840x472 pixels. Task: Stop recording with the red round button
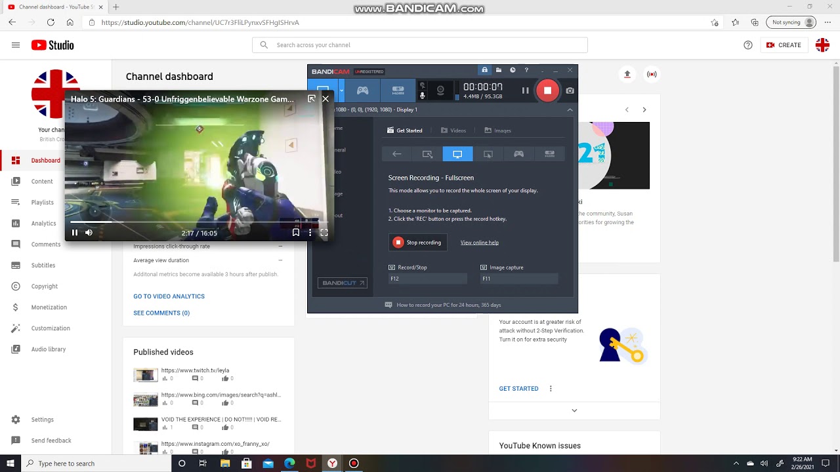[x=547, y=90]
